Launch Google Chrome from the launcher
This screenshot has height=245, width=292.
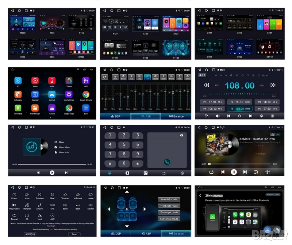pyautogui.click(x=86, y=94)
